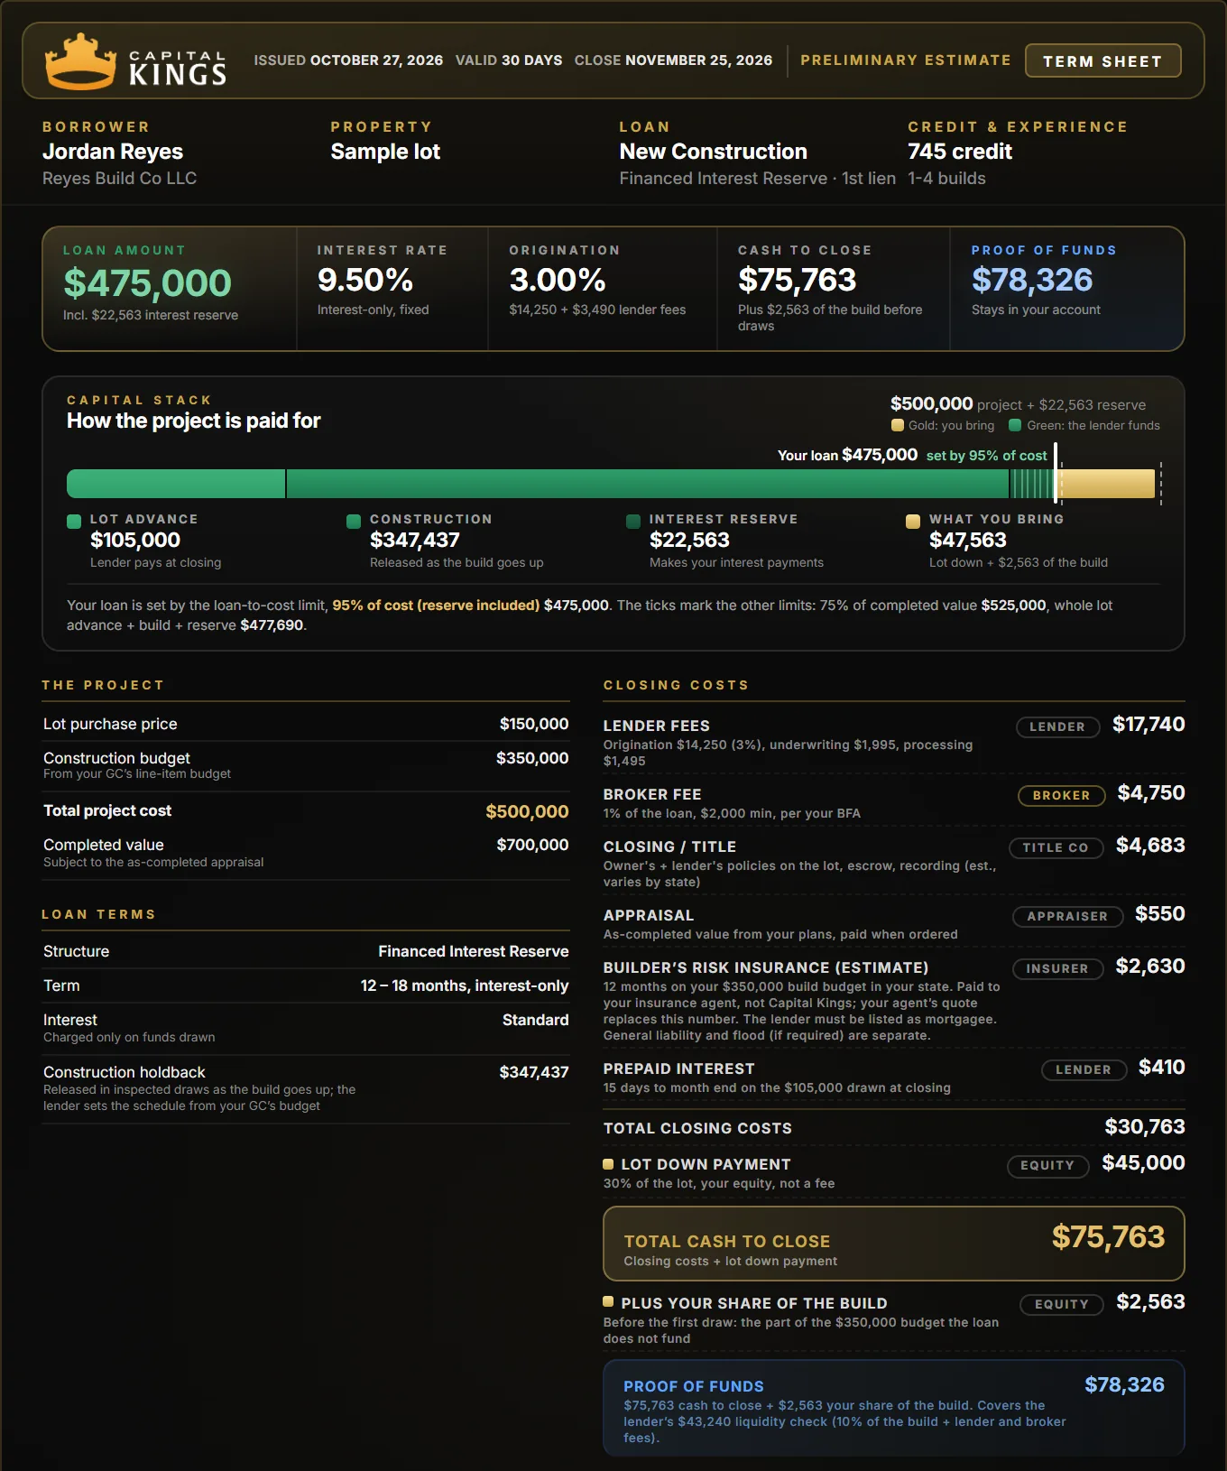
Task: Click the gold 'you bring' legend swatch
Action: coord(897,425)
